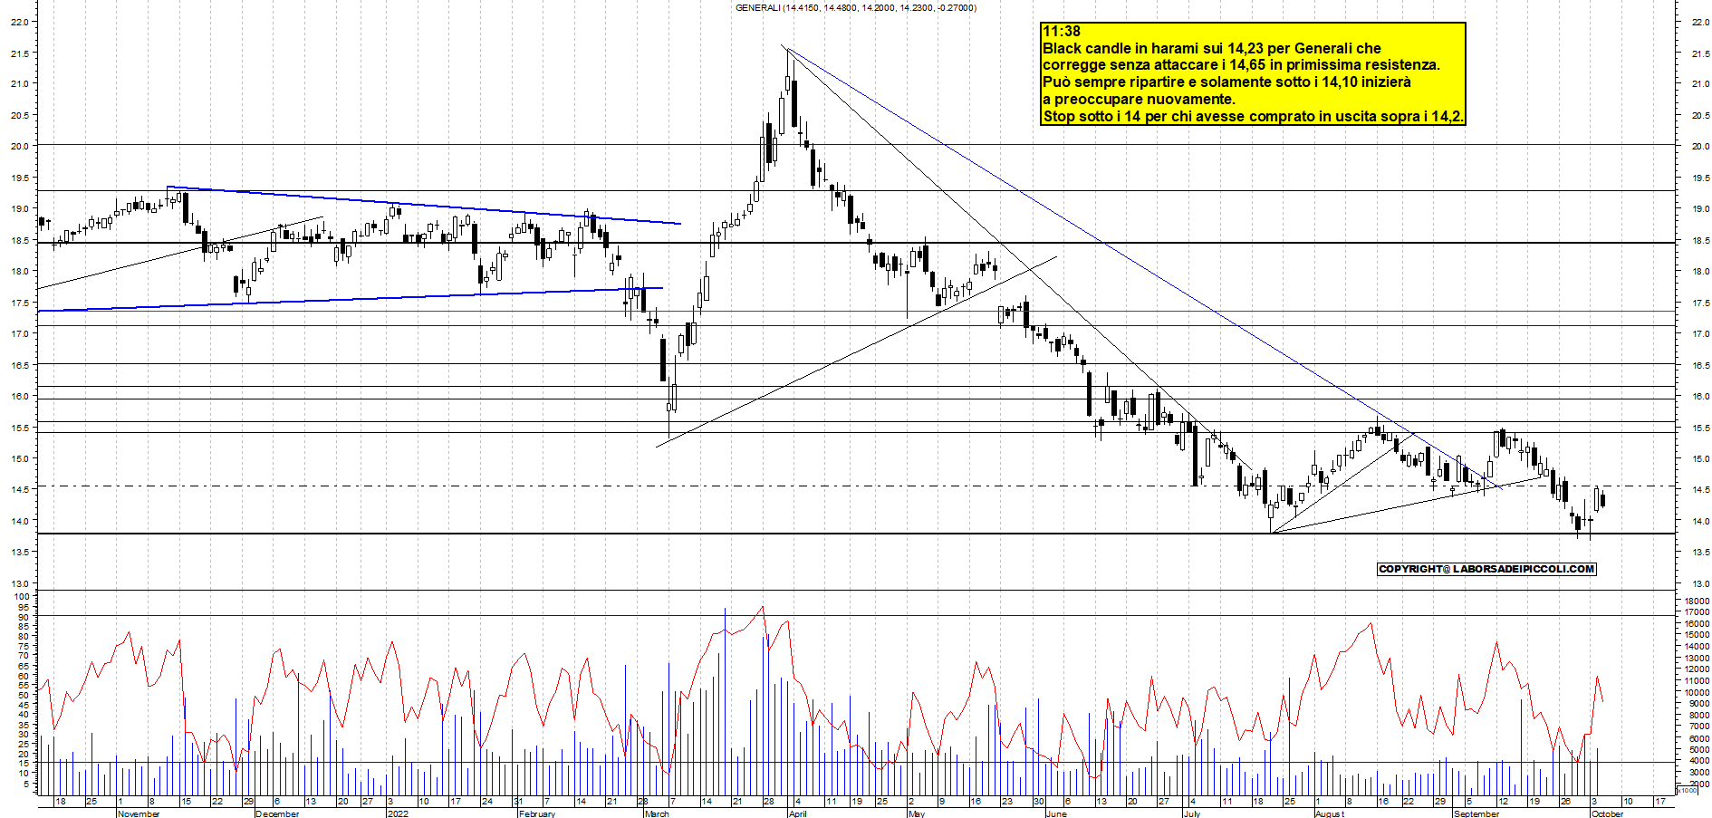Click the May month label
The height and width of the screenshot is (818, 1712).
click(x=917, y=813)
